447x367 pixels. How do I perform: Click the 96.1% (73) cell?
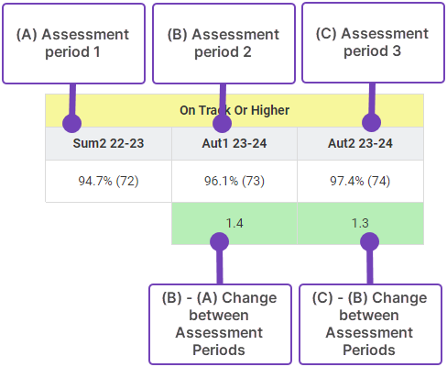point(234,181)
